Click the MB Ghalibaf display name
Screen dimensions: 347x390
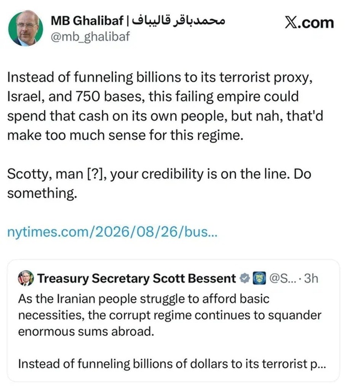tap(87, 21)
